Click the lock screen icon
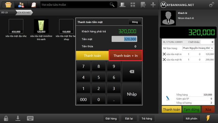Screen dimensions: 218x123 tap(6, 119)
